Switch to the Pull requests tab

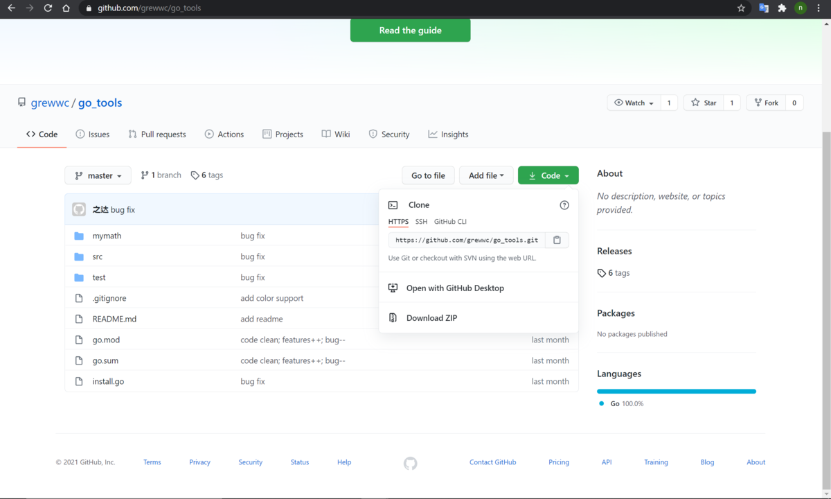[157, 134]
